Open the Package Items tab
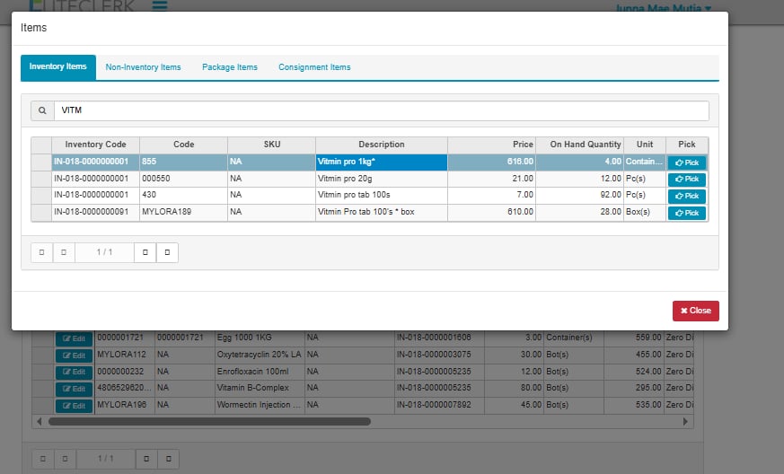The width and height of the screenshot is (784, 474). pyautogui.click(x=229, y=67)
